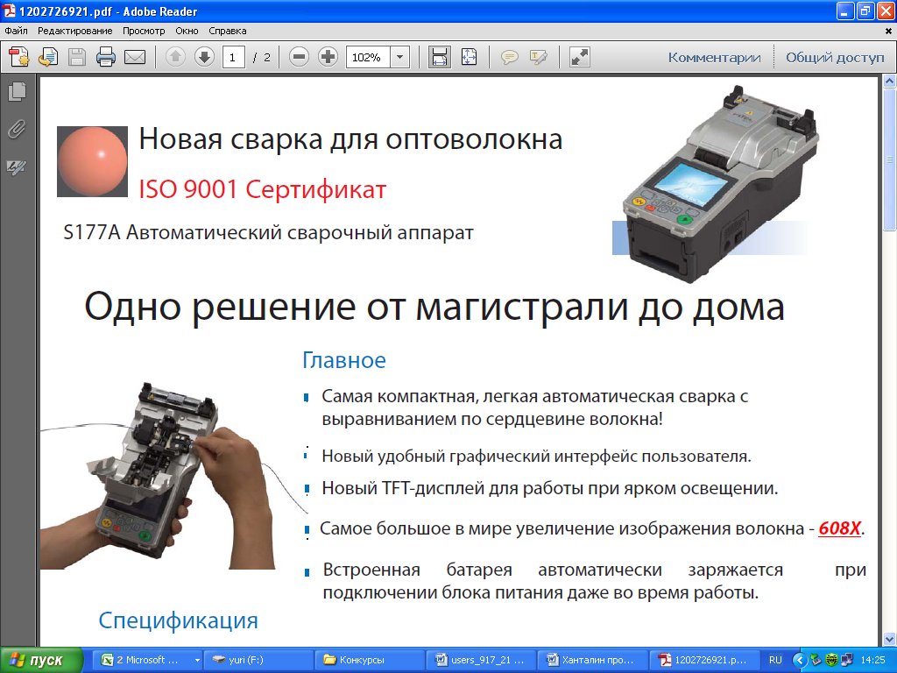
Task: Go to the next page arrow
Action: 204,58
